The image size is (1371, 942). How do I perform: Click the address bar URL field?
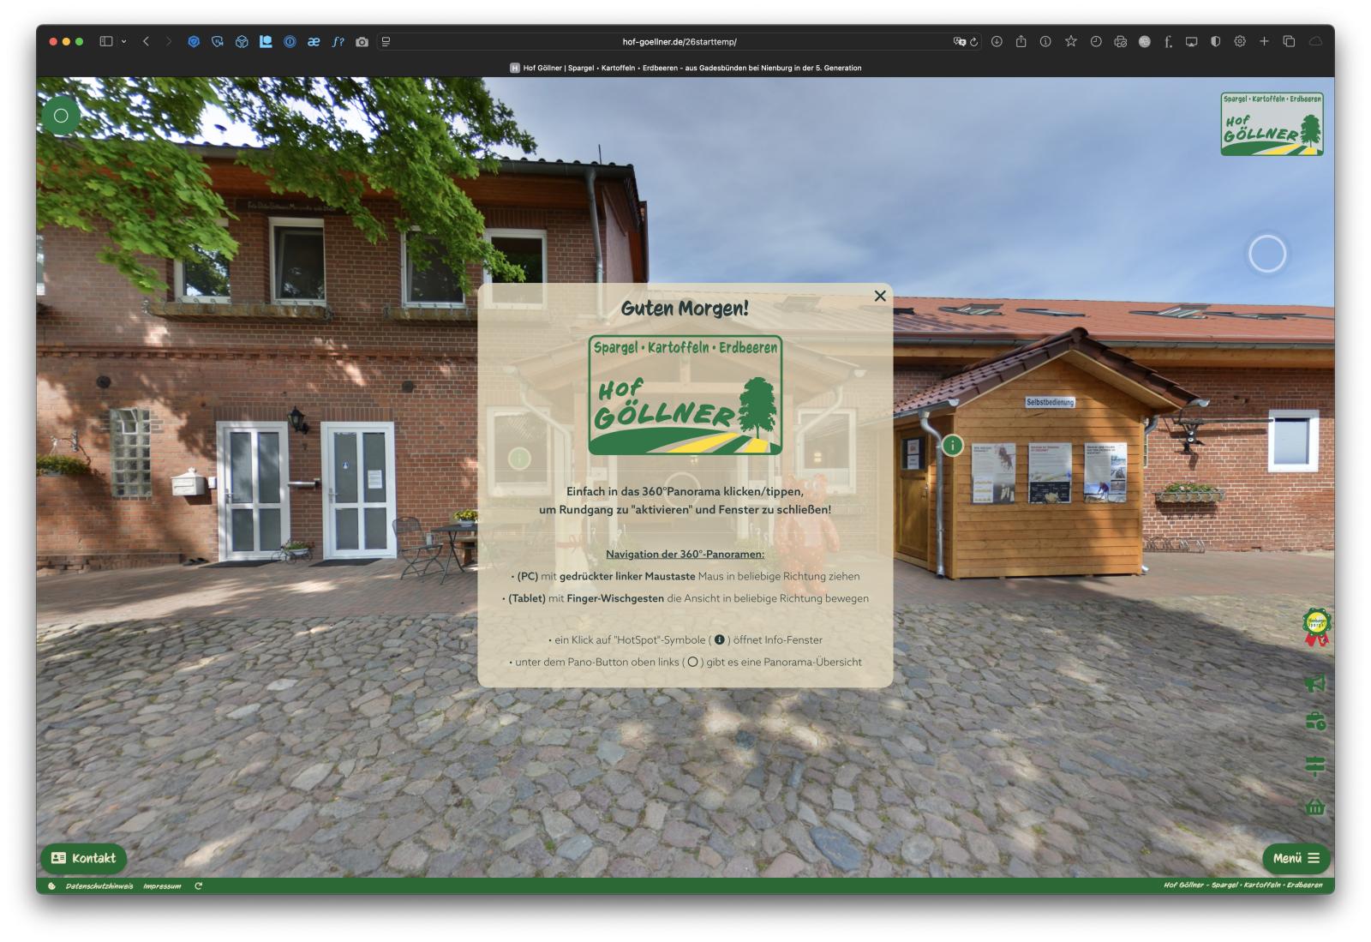(679, 41)
